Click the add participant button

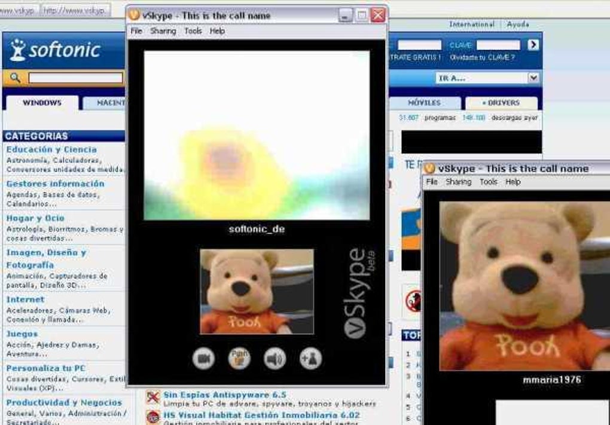point(311,359)
